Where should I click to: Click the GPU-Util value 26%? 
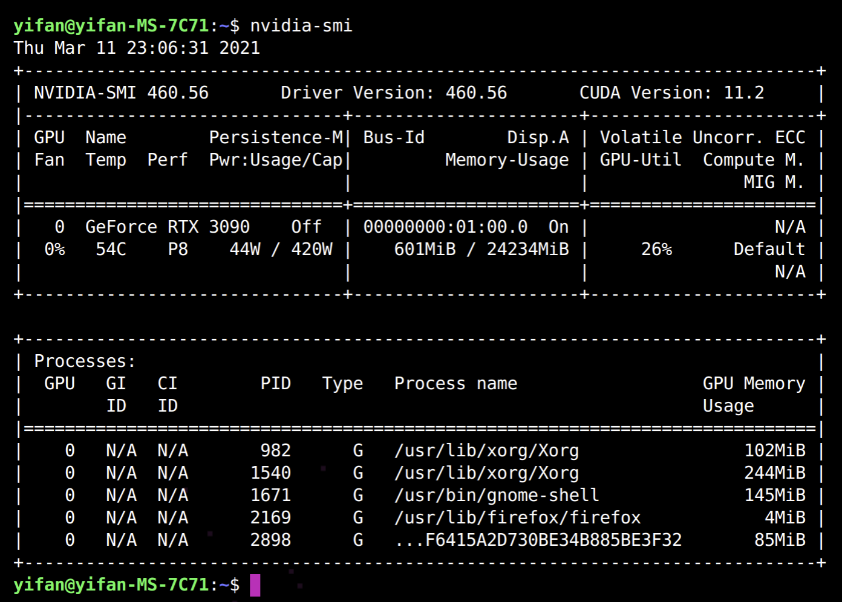(x=657, y=249)
